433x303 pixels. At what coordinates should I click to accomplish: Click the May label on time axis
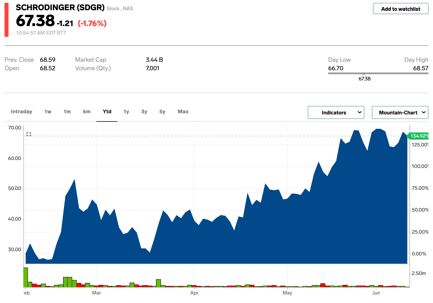coord(287,293)
